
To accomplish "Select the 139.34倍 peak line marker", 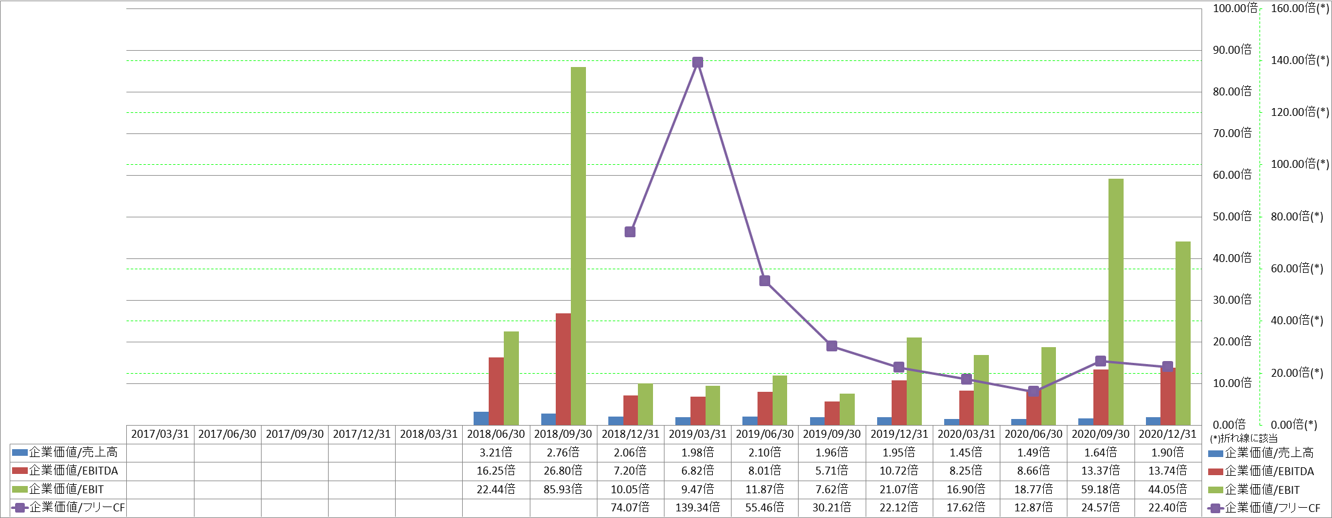I will click(x=698, y=62).
